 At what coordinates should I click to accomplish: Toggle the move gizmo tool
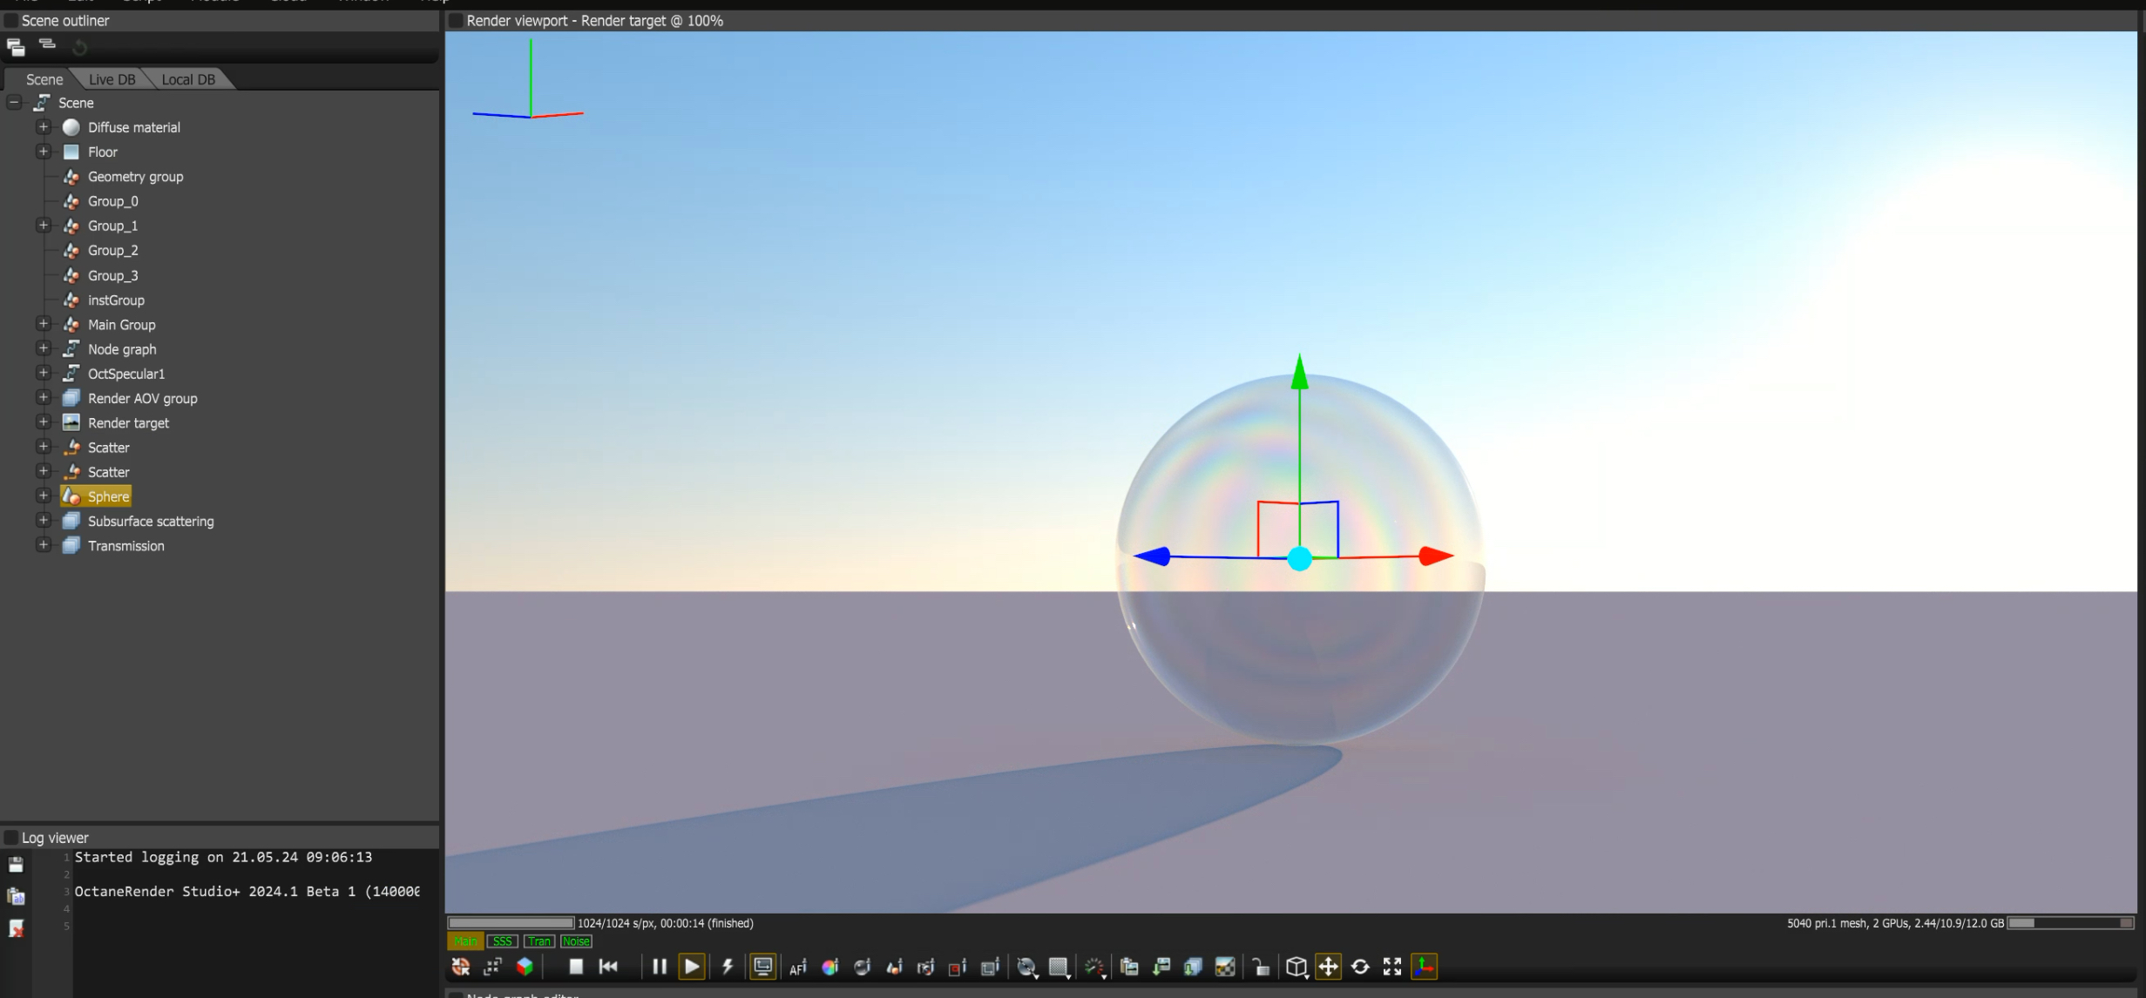[x=1328, y=967]
